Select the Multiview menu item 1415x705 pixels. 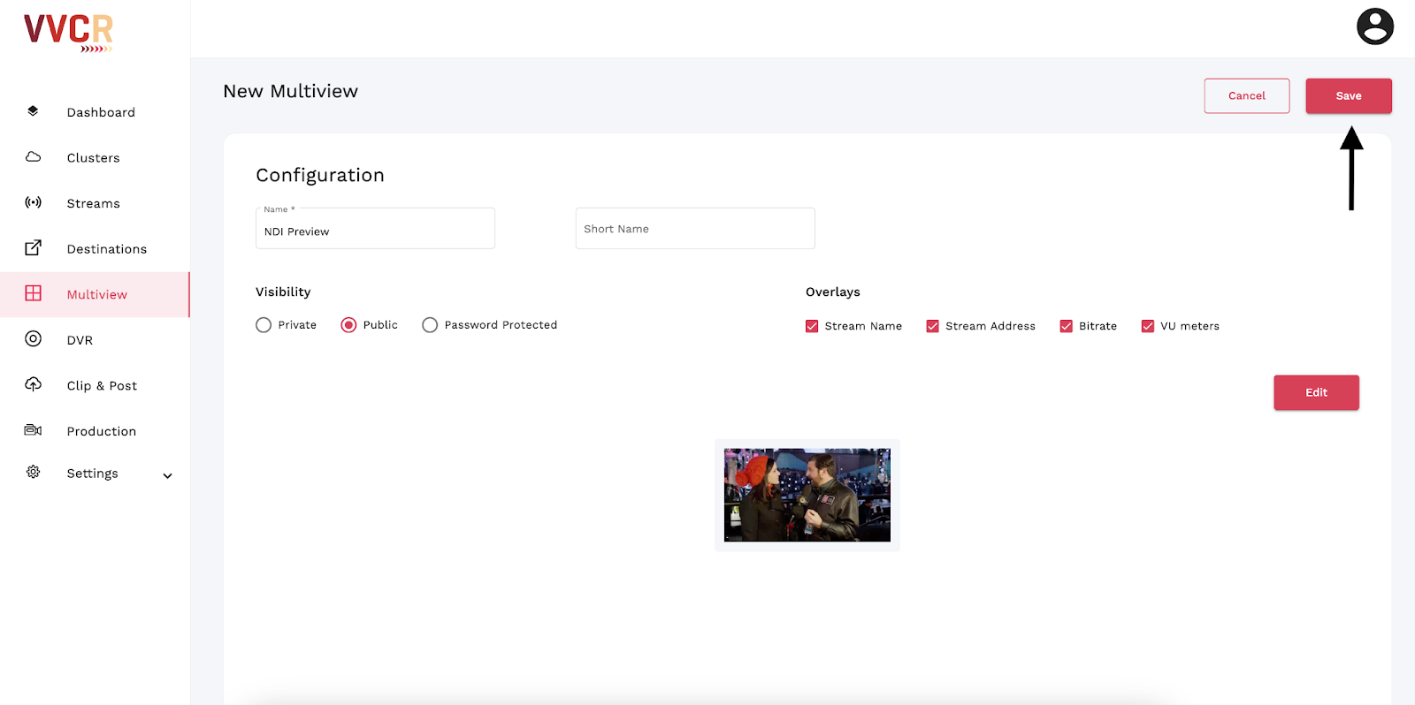click(95, 294)
